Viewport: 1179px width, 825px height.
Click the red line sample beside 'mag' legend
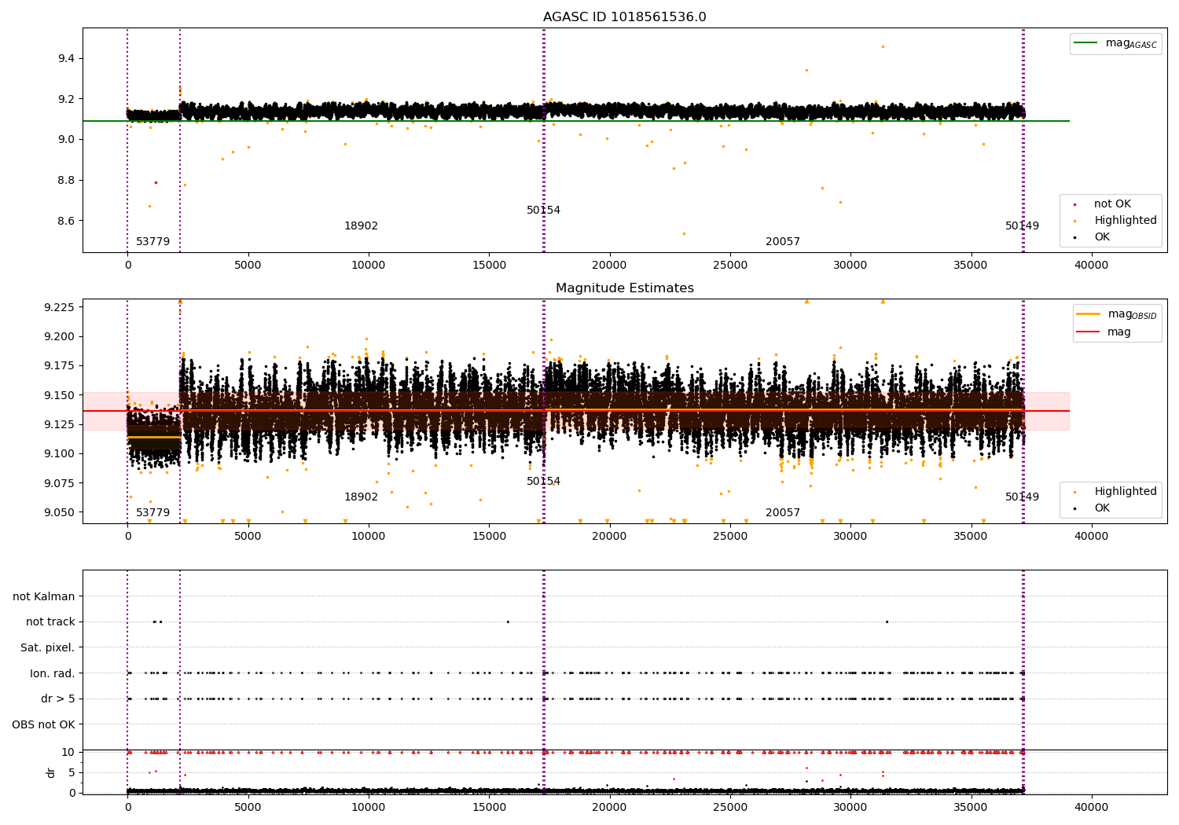[1089, 332]
